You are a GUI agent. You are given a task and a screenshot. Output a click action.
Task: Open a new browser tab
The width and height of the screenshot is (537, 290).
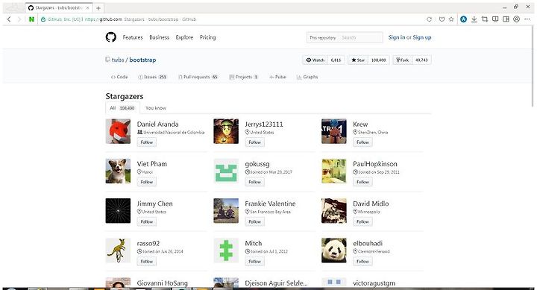[x=98, y=8]
